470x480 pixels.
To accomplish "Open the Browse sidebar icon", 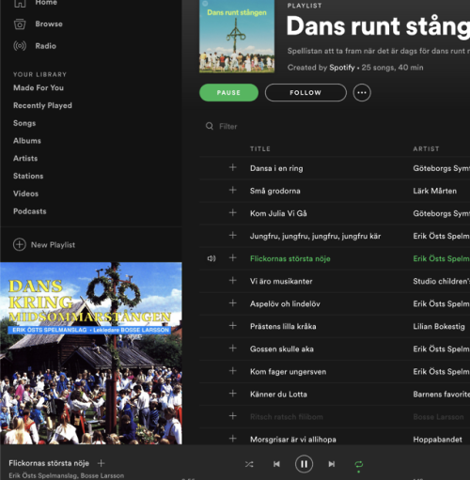I will pyautogui.click(x=20, y=23).
